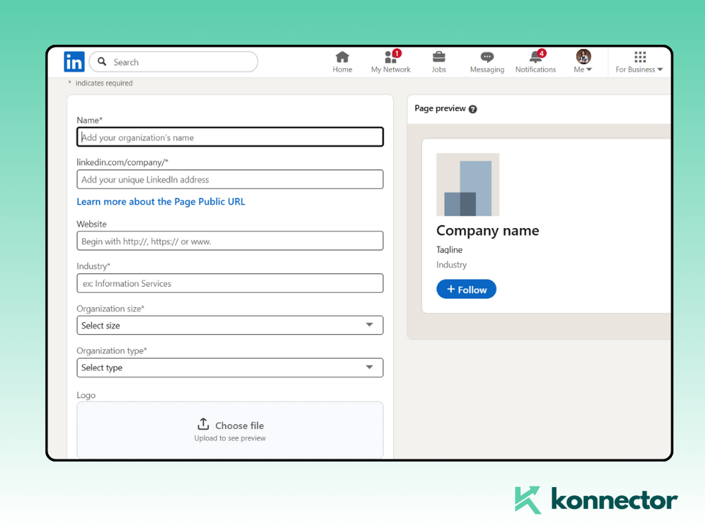Open Learn more about Page Public URL
705x529 pixels.
[x=161, y=202]
